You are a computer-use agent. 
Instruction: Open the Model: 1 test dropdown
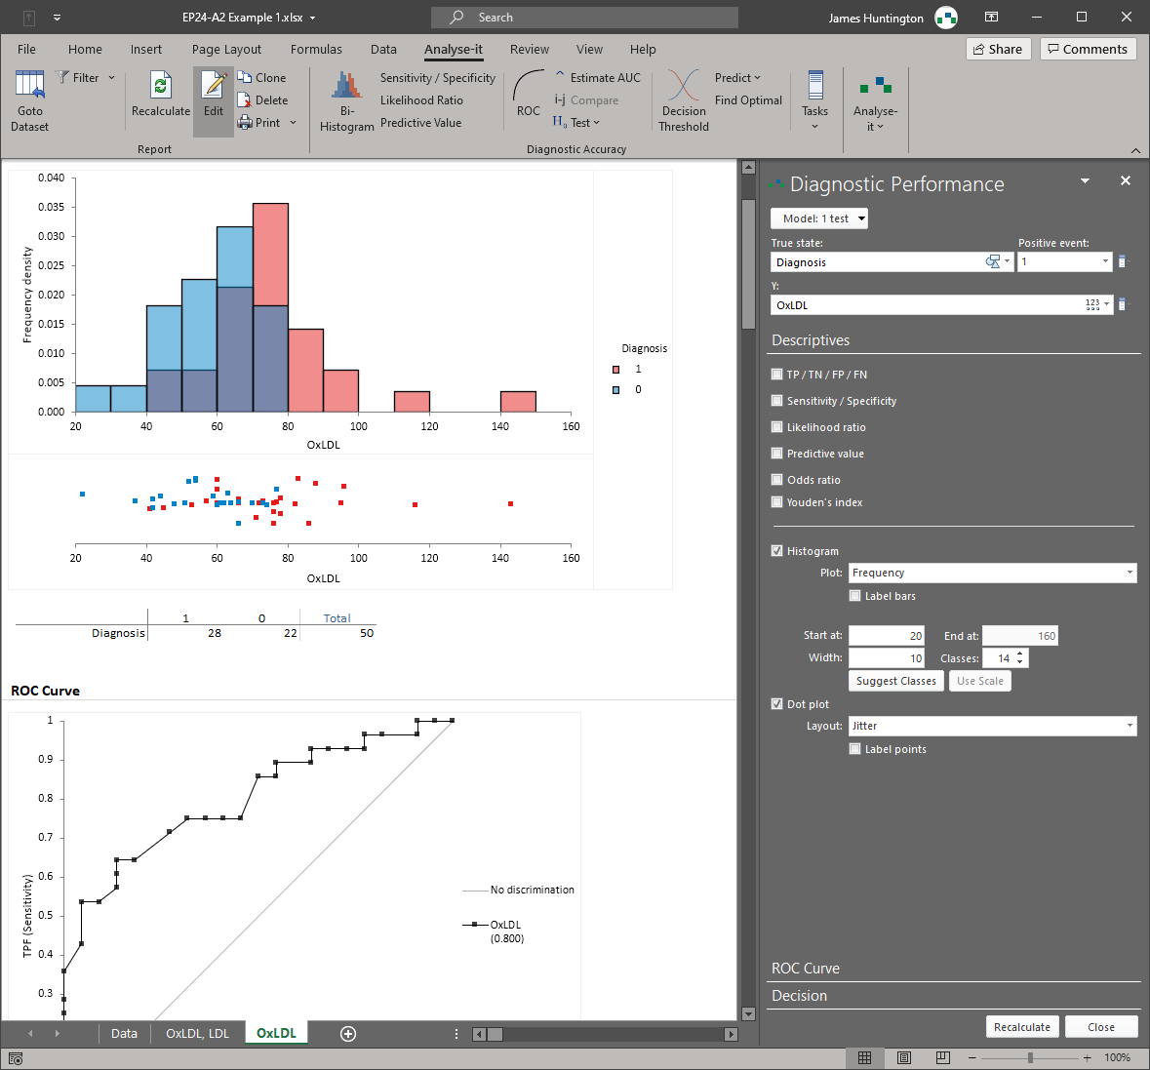pyautogui.click(x=818, y=218)
